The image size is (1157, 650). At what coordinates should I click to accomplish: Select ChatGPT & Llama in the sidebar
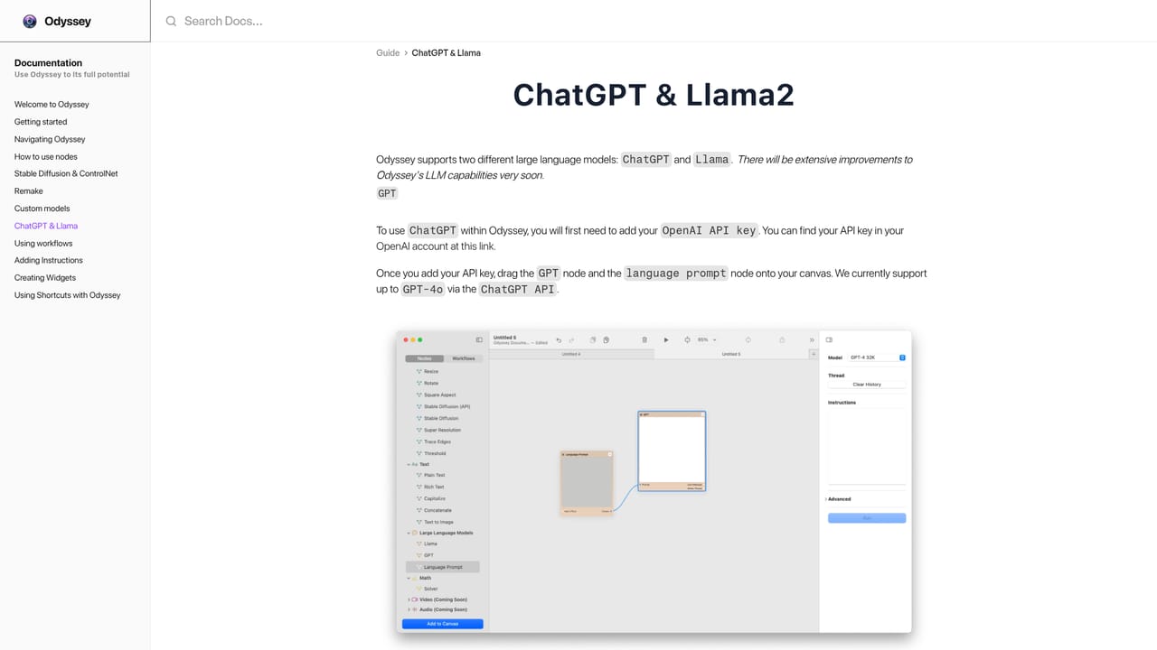[46, 226]
